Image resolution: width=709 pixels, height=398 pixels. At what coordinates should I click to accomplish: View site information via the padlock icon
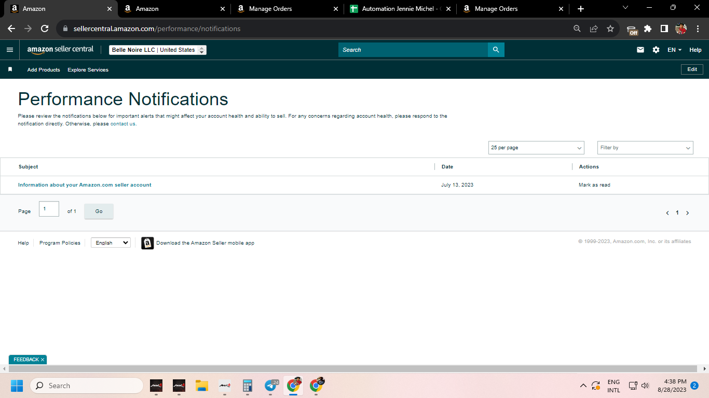tap(65, 29)
